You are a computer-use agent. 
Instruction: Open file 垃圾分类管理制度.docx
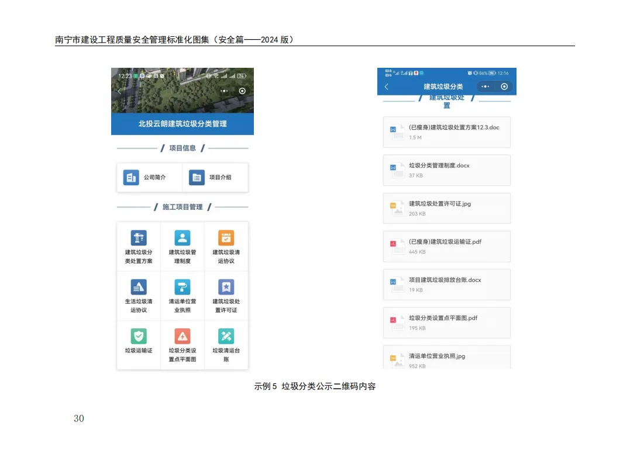[x=447, y=170]
